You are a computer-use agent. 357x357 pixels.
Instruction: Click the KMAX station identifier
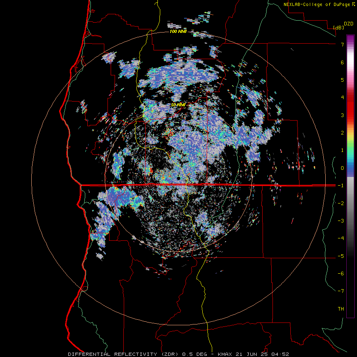point(225,354)
